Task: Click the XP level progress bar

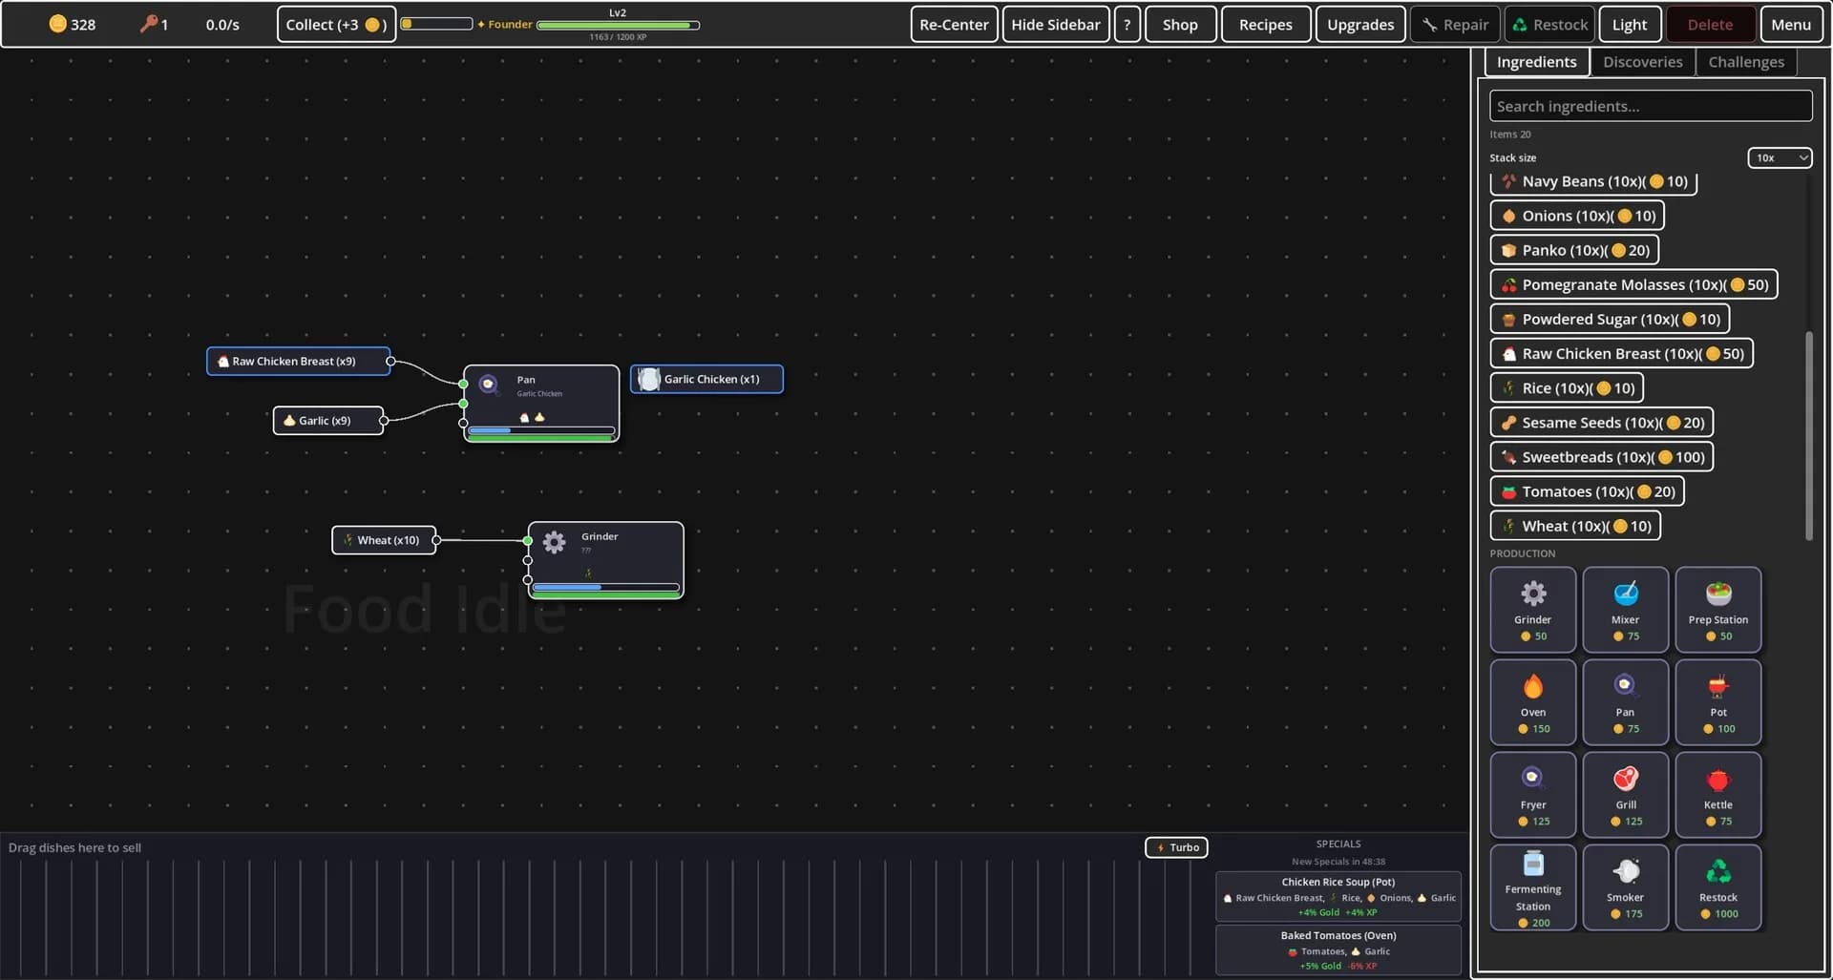Action: click(618, 25)
